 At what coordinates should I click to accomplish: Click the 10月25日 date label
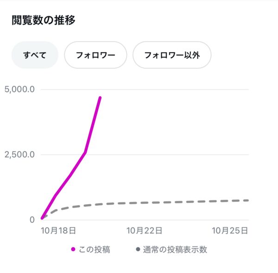click(x=230, y=230)
